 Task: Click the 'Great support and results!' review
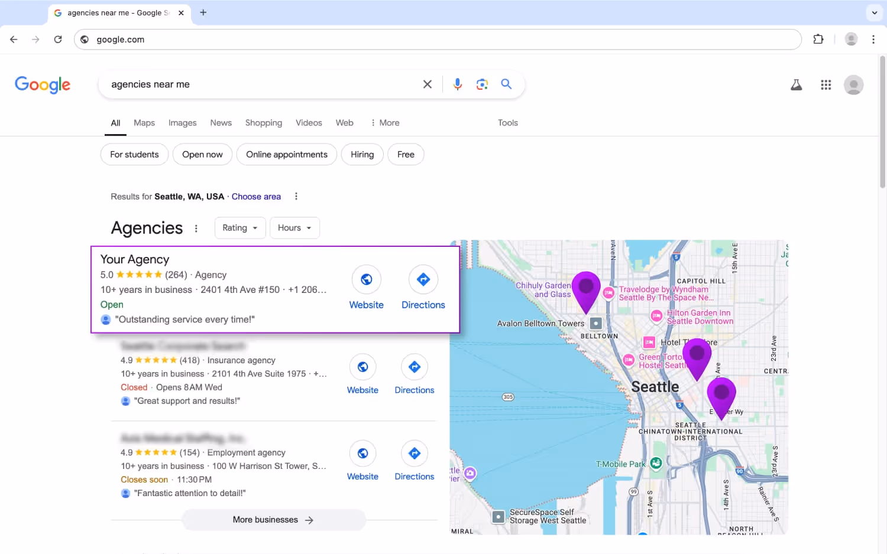187,401
